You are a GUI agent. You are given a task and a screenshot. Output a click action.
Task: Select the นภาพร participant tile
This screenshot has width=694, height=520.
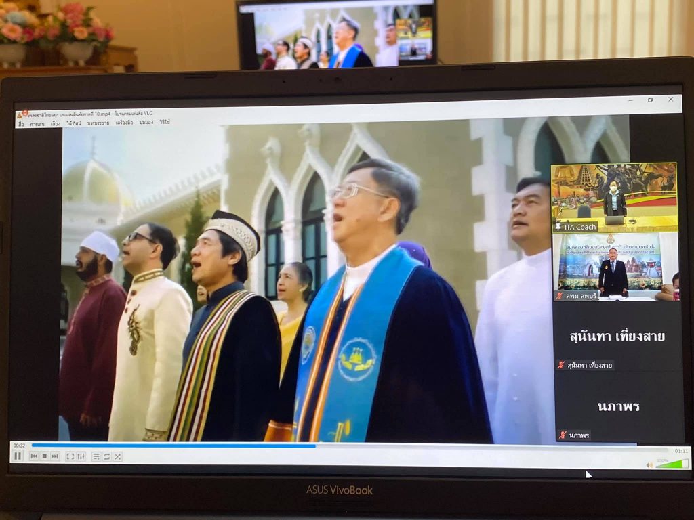(618, 407)
